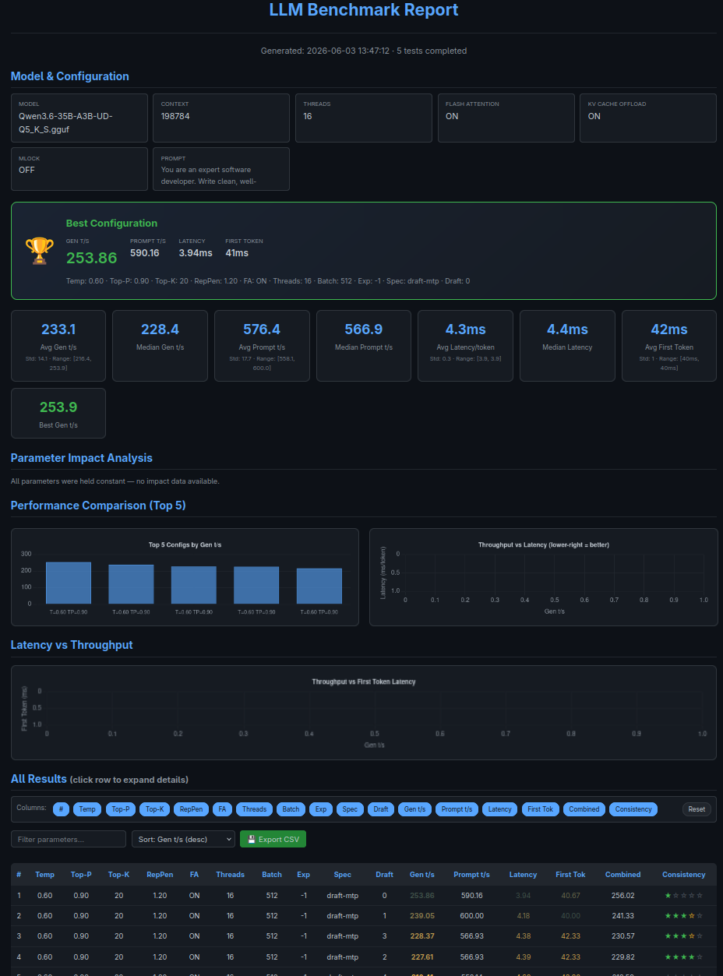Click the star rating in result row 4

click(683, 957)
